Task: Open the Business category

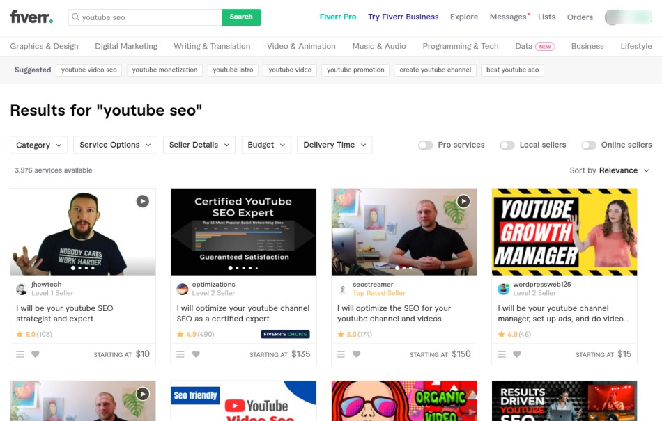Action: pos(587,47)
